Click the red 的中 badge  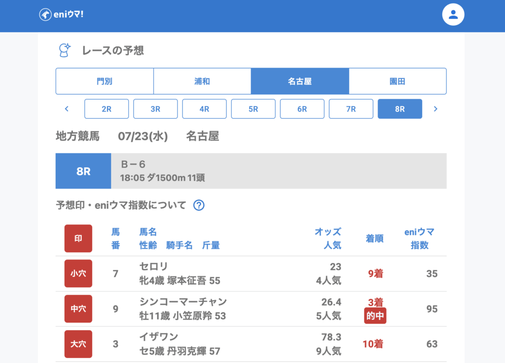[375, 316]
